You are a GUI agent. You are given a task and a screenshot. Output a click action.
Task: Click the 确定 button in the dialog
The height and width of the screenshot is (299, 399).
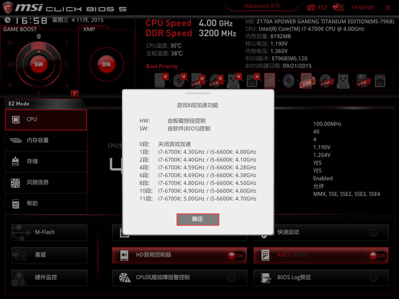pyautogui.click(x=198, y=219)
